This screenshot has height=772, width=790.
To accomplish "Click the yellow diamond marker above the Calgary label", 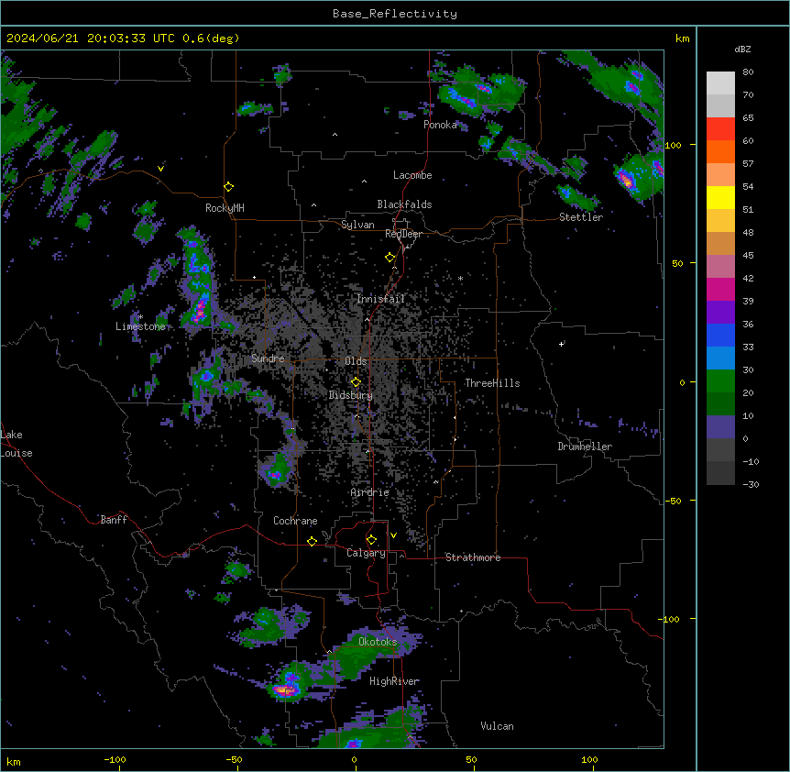I will point(371,540).
